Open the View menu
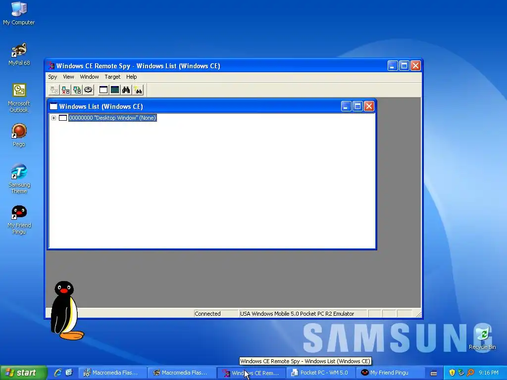The width and height of the screenshot is (507, 380). [68, 77]
